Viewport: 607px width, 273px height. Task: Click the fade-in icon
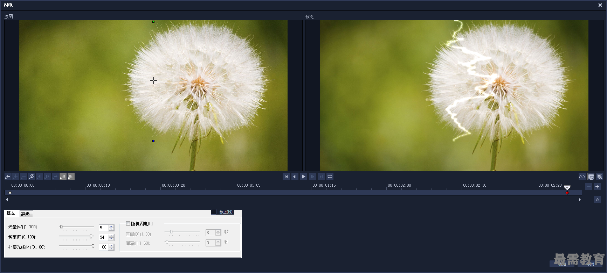click(x=63, y=177)
